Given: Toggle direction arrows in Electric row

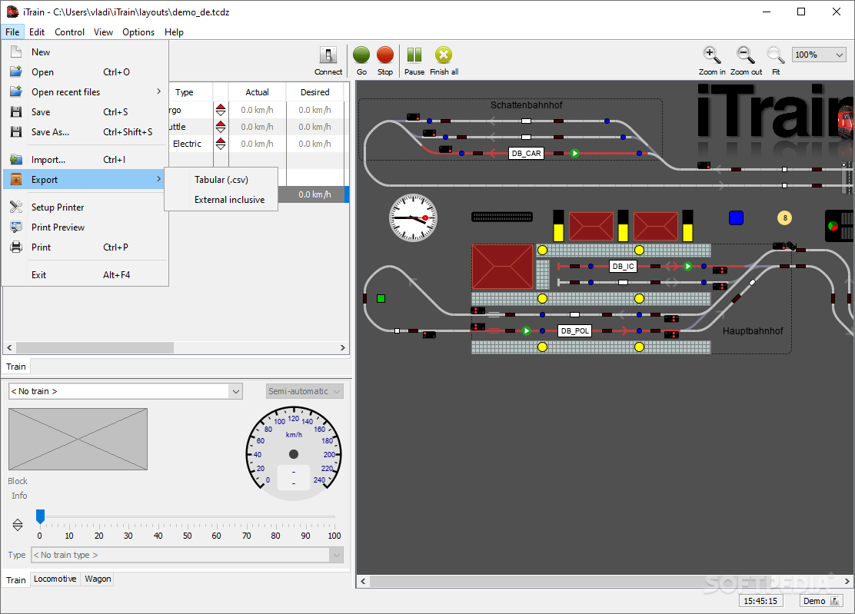Looking at the screenshot, I should (x=221, y=144).
